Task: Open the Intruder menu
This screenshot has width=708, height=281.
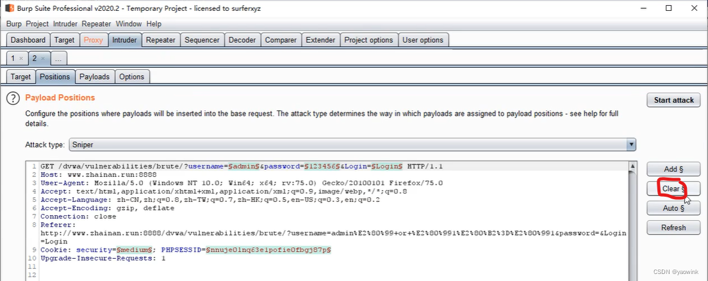Action: pos(65,24)
